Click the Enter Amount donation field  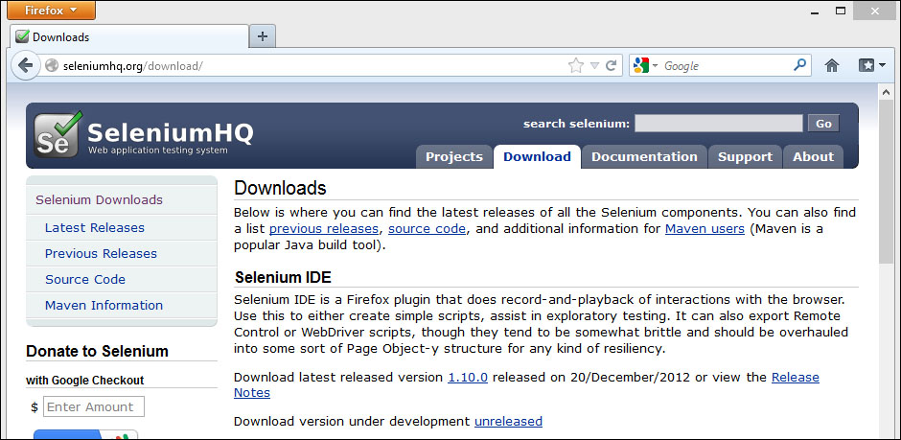(x=94, y=407)
